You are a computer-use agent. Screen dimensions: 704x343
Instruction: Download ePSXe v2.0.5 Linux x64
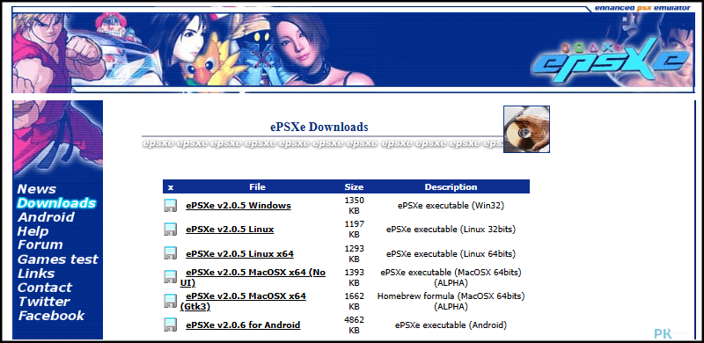(239, 253)
